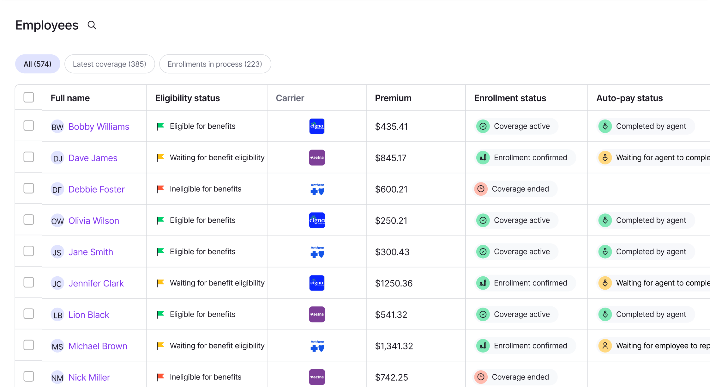Open the Enrollments in process view
This screenshot has height=387, width=710.
(215, 64)
